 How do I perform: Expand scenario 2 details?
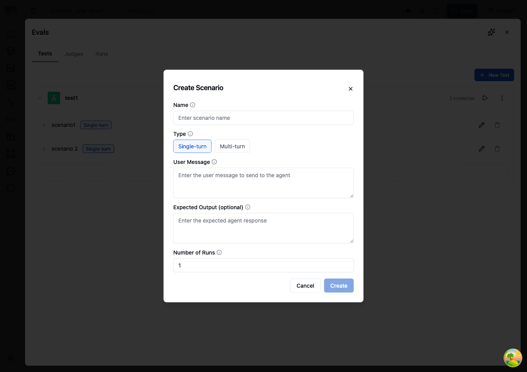(44, 149)
